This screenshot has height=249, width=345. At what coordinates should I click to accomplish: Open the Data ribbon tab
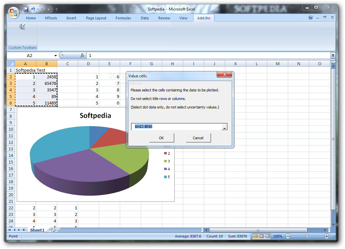(x=145, y=18)
